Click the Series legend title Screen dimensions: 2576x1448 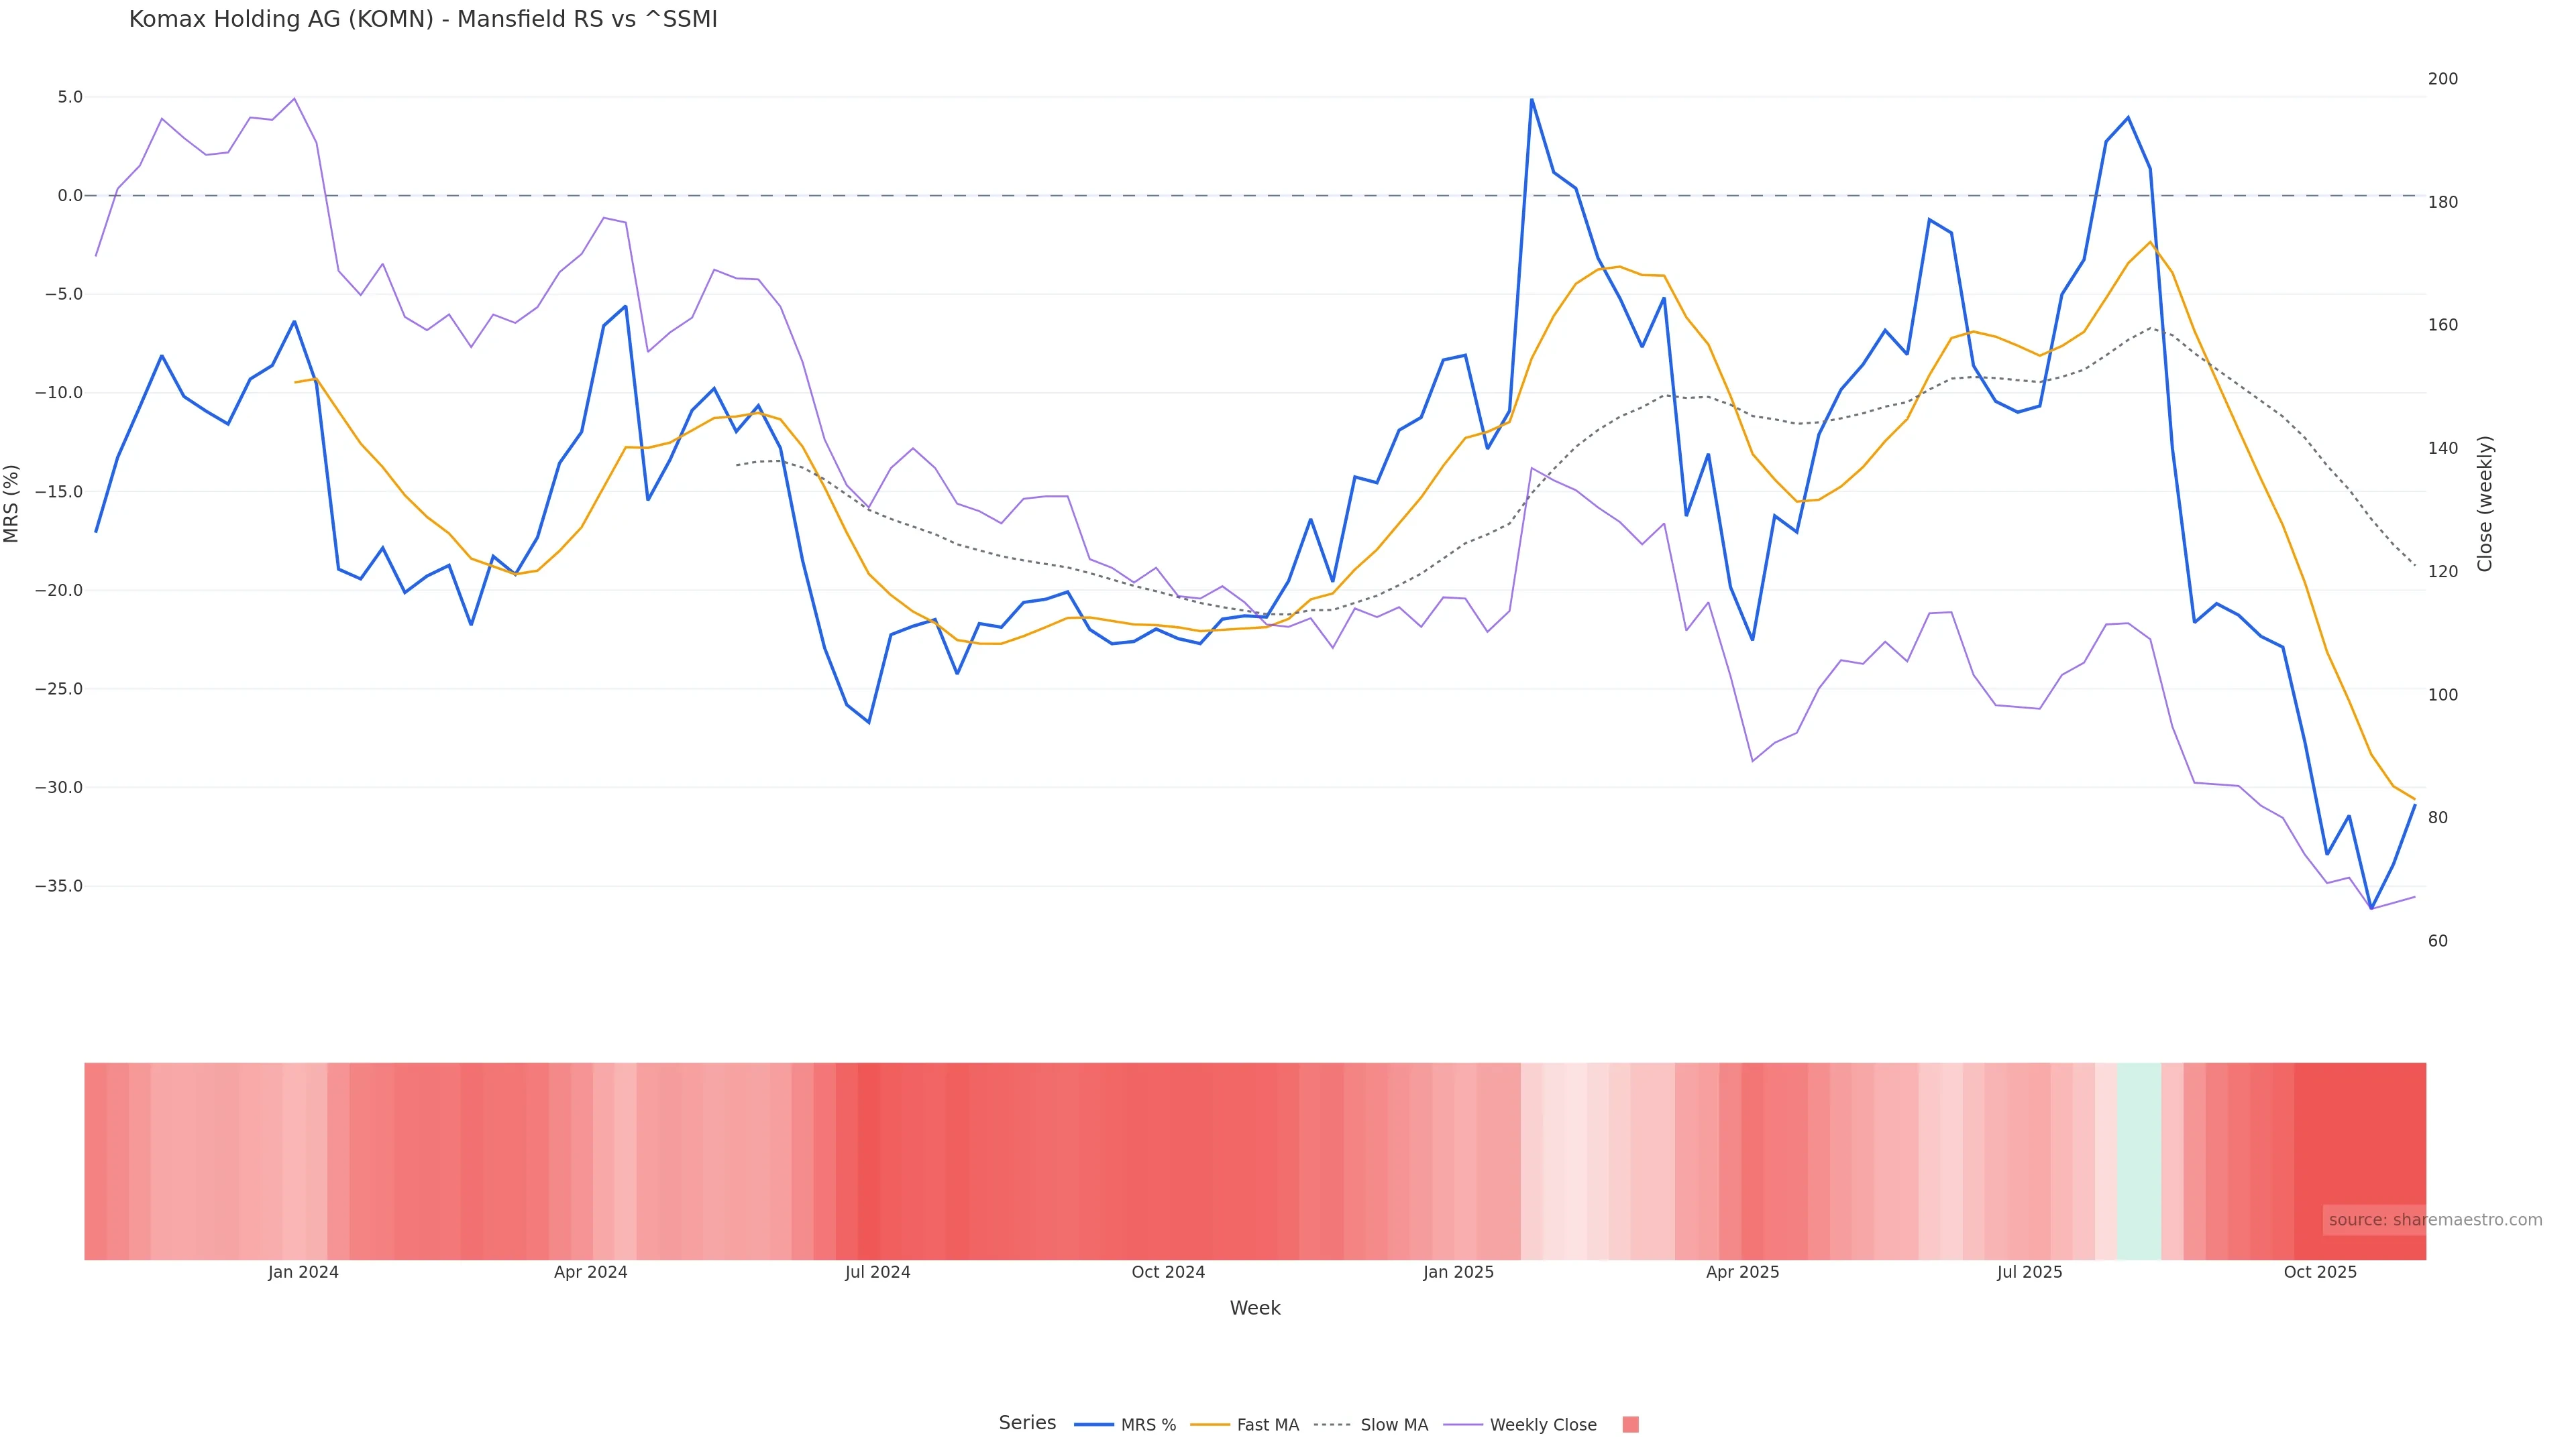(1027, 1423)
